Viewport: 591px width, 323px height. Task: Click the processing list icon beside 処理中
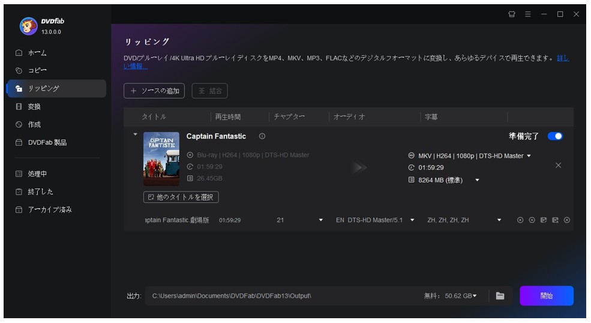(x=19, y=174)
